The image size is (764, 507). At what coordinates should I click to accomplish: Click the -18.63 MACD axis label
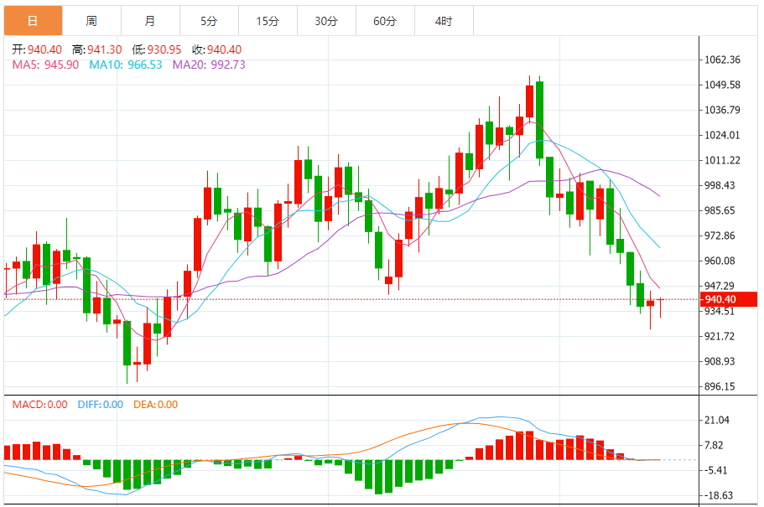point(719,496)
